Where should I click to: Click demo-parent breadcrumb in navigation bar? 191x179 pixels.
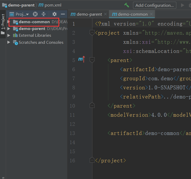(21, 5)
